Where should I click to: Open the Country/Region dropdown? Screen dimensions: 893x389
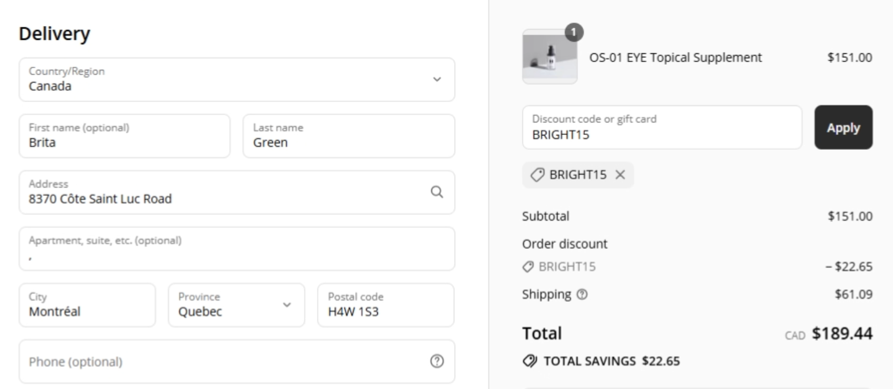tap(237, 79)
